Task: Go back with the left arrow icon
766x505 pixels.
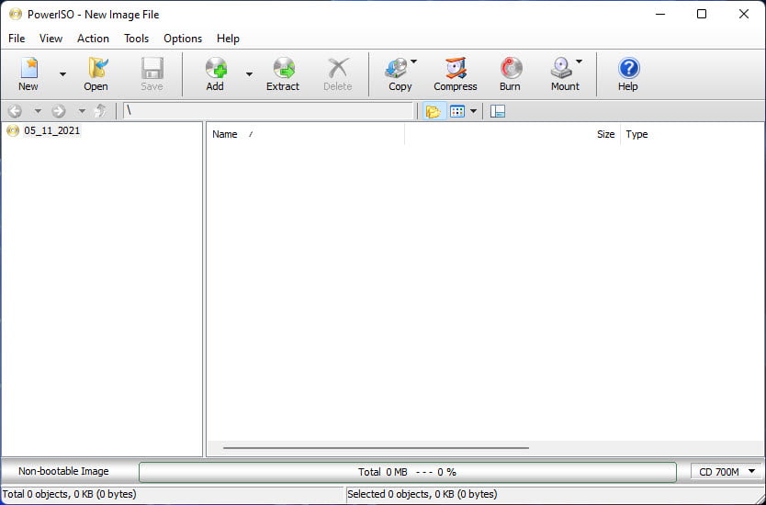Action: point(15,111)
